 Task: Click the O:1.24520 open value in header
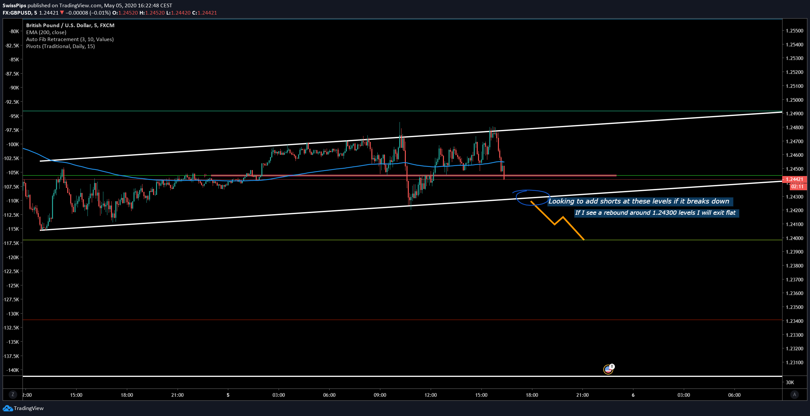click(125, 13)
